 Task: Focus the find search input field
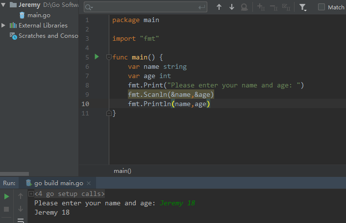(145, 7)
